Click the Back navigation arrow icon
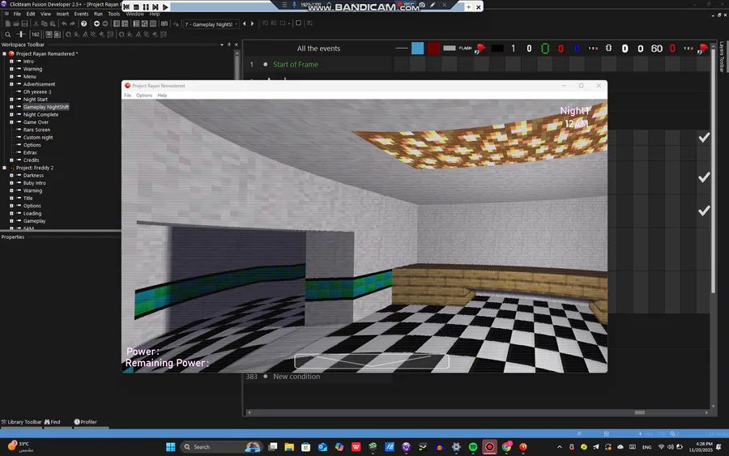Image resolution: width=729 pixels, height=456 pixels. (96, 23)
